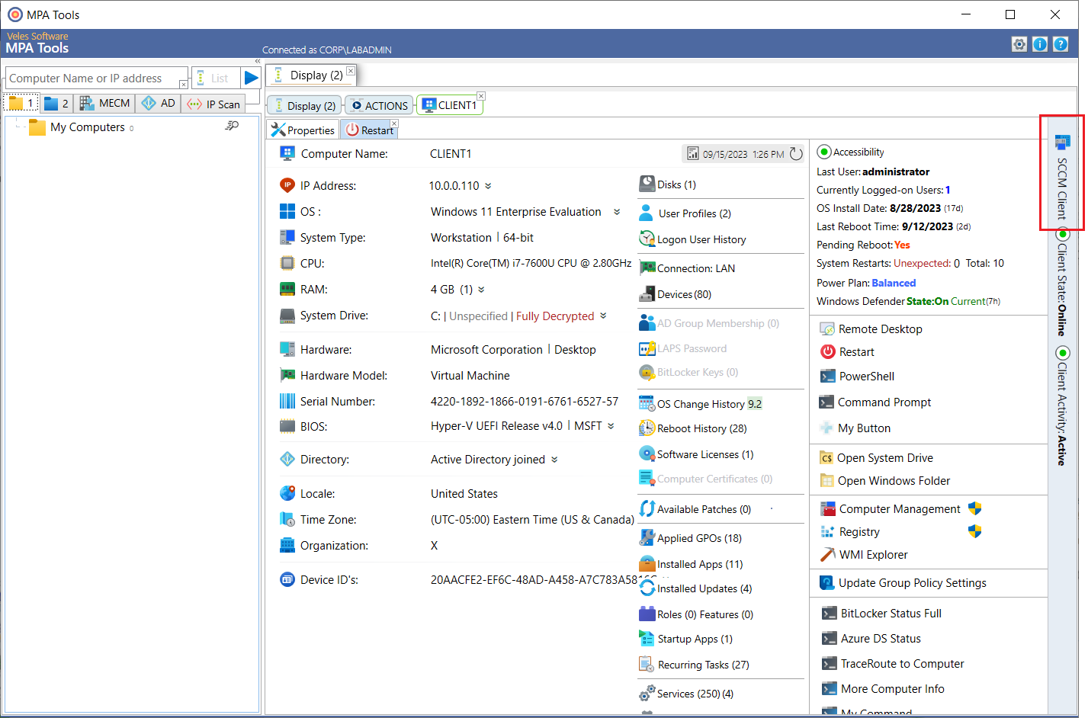Expand the System Drive details chevron
1088x718 pixels.
coord(603,316)
